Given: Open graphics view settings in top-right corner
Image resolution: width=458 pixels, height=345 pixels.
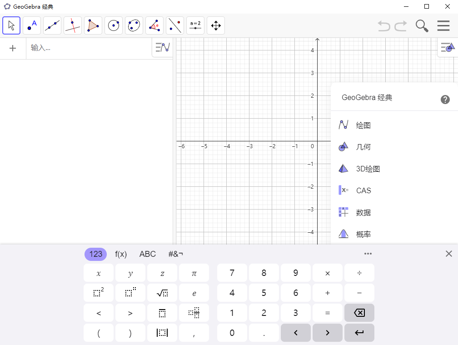Looking at the screenshot, I should 447,47.
